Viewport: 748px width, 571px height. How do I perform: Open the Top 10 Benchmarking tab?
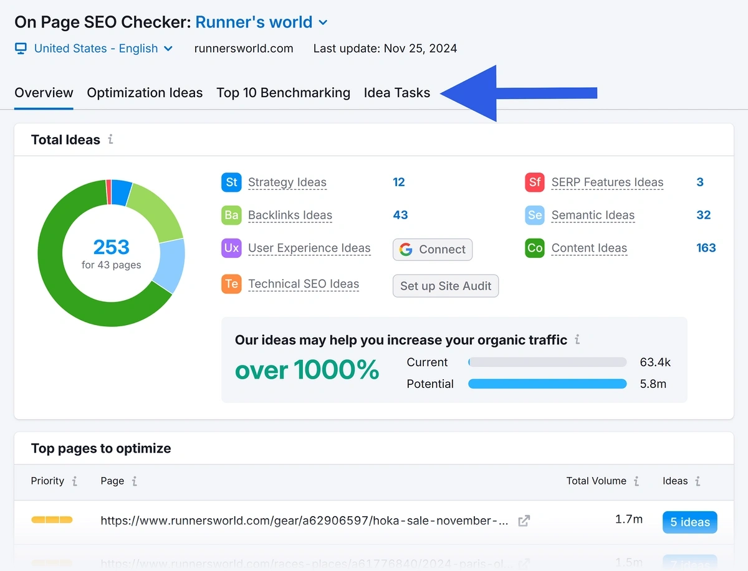(283, 93)
